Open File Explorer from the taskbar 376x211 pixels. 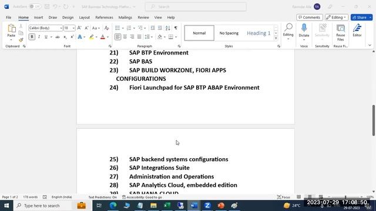click(x=153, y=206)
